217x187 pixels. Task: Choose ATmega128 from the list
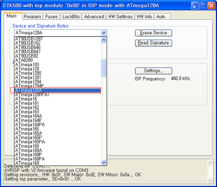point(57,69)
